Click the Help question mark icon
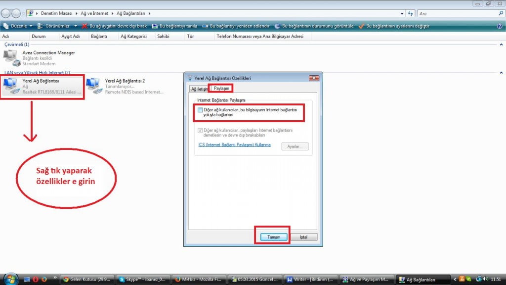 click(500, 26)
